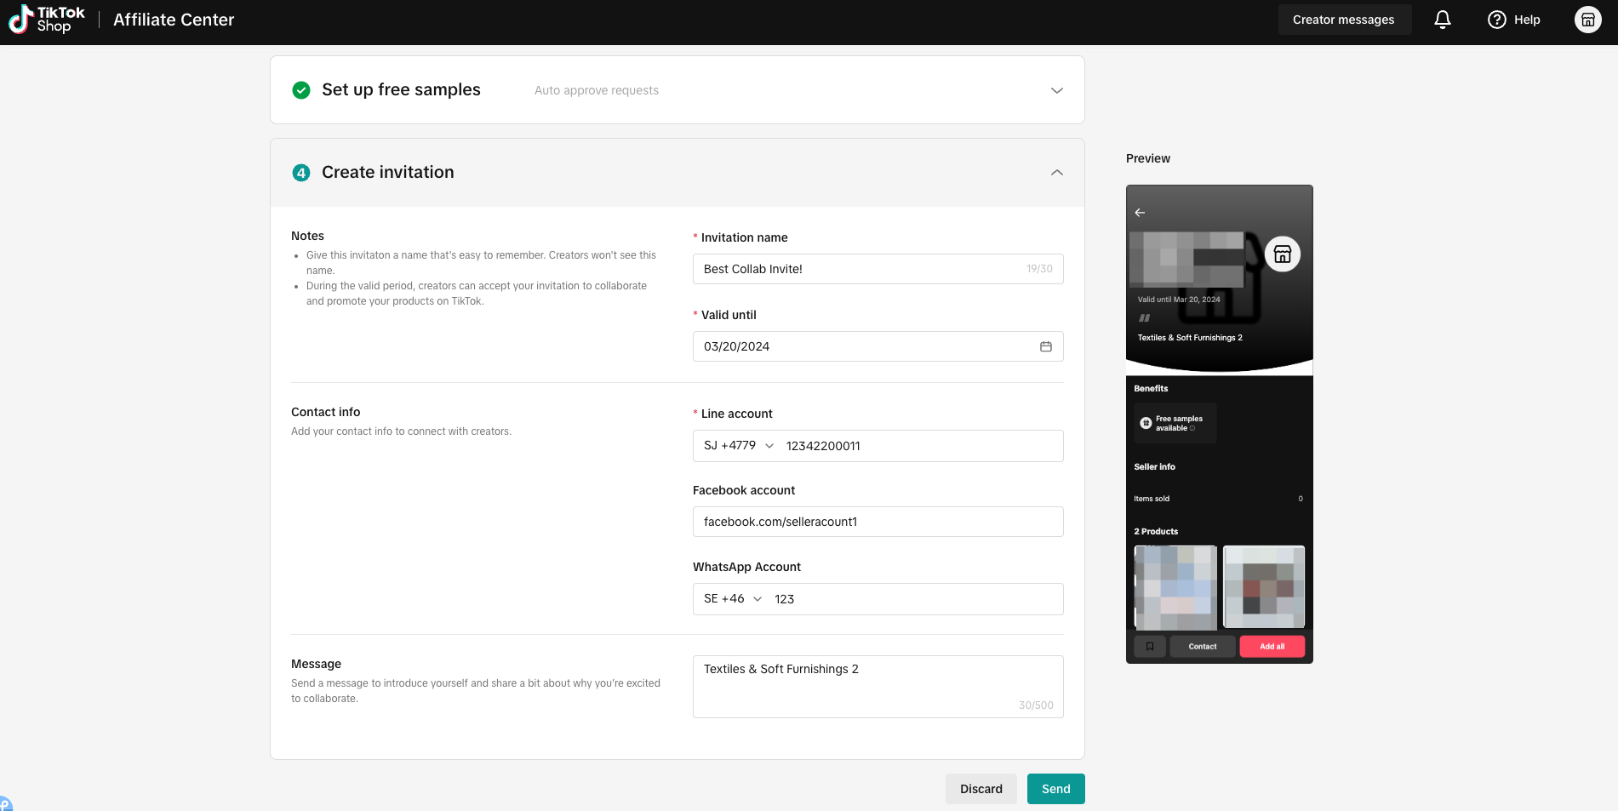1618x811 pixels.
Task: Click the Help question mark icon
Action: (x=1496, y=20)
